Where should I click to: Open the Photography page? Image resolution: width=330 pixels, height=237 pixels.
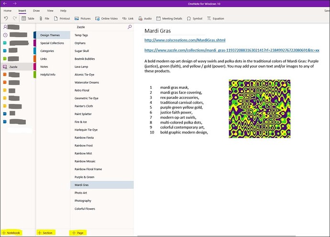click(102, 200)
